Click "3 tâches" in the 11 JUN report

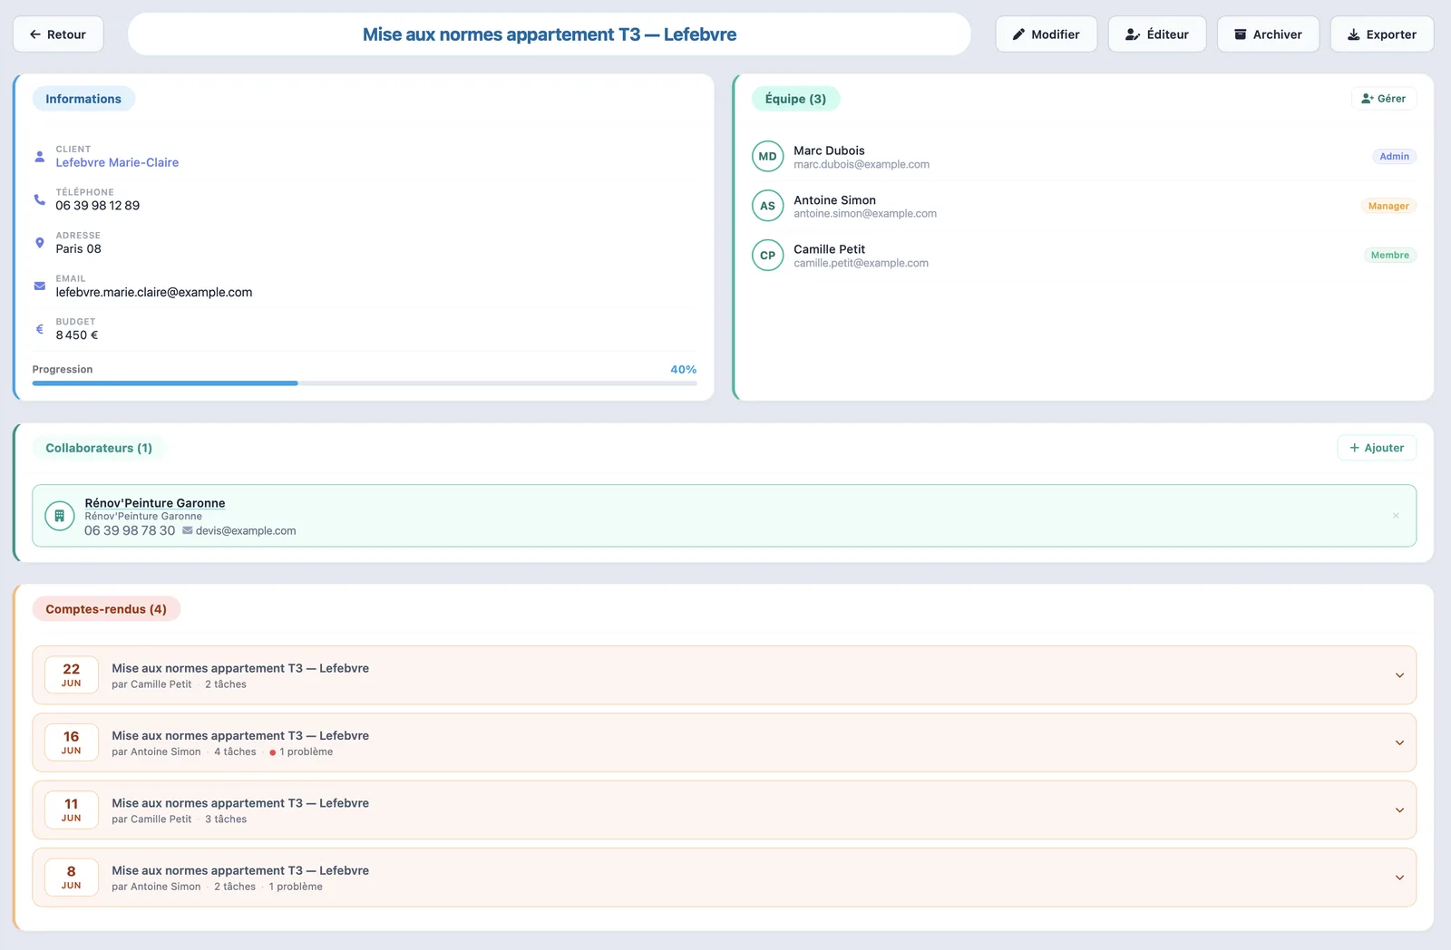[x=226, y=819]
